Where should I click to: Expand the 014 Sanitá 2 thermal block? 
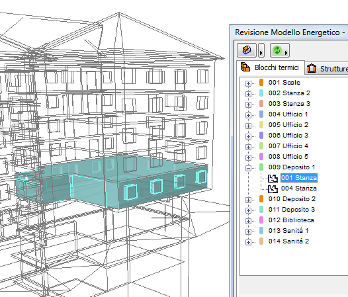[248, 242]
